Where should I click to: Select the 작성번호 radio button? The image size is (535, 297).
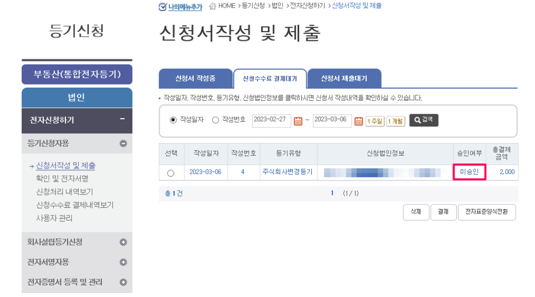[x=215, y=120]
